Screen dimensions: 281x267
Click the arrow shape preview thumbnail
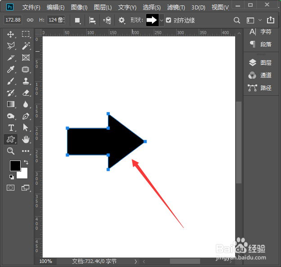click(152, 20)
